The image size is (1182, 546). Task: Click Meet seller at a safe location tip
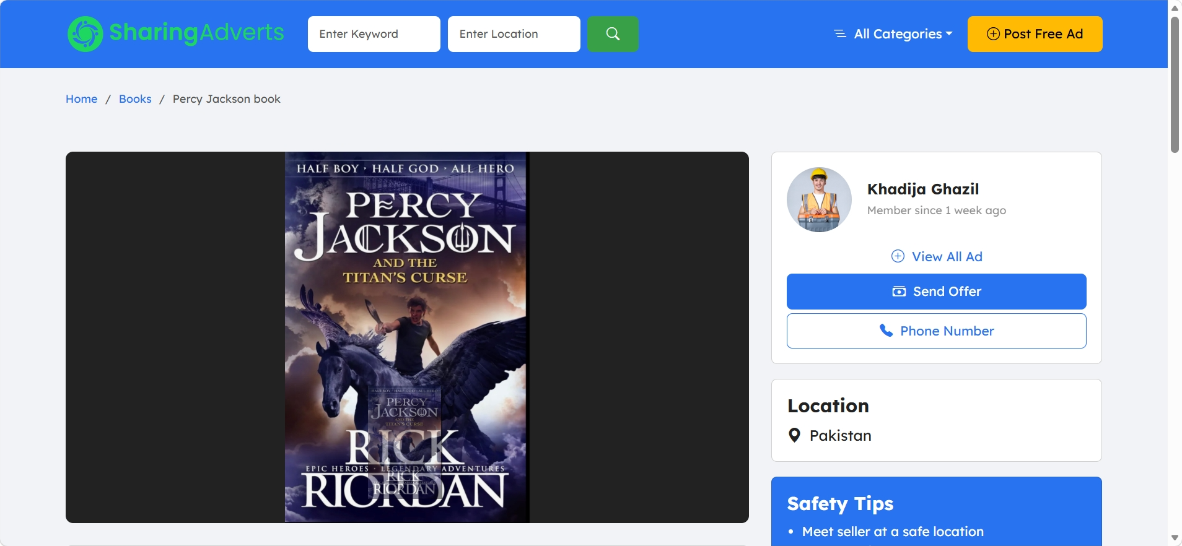(x=893, y=532)
